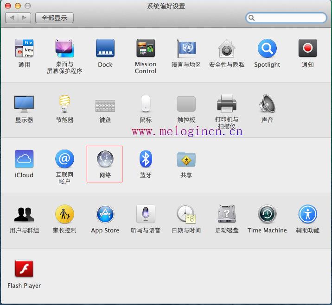Open 用户与群组 preferences
Viewport: 332px width, 305px height.
point(24,214)
